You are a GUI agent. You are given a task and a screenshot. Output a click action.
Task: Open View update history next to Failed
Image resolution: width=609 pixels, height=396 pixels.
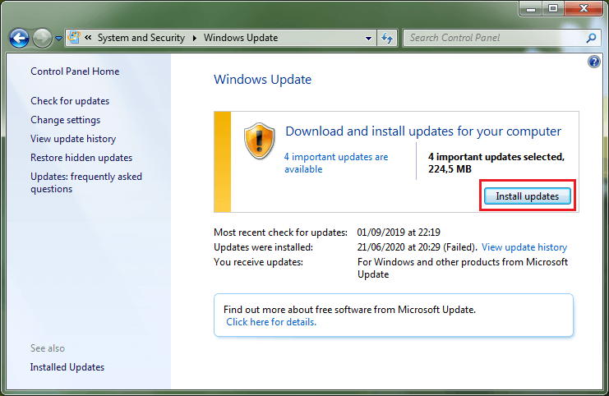[524, 247]
